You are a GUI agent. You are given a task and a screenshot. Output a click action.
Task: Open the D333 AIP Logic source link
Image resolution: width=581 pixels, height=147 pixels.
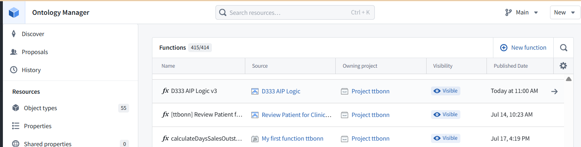point(281,91)
